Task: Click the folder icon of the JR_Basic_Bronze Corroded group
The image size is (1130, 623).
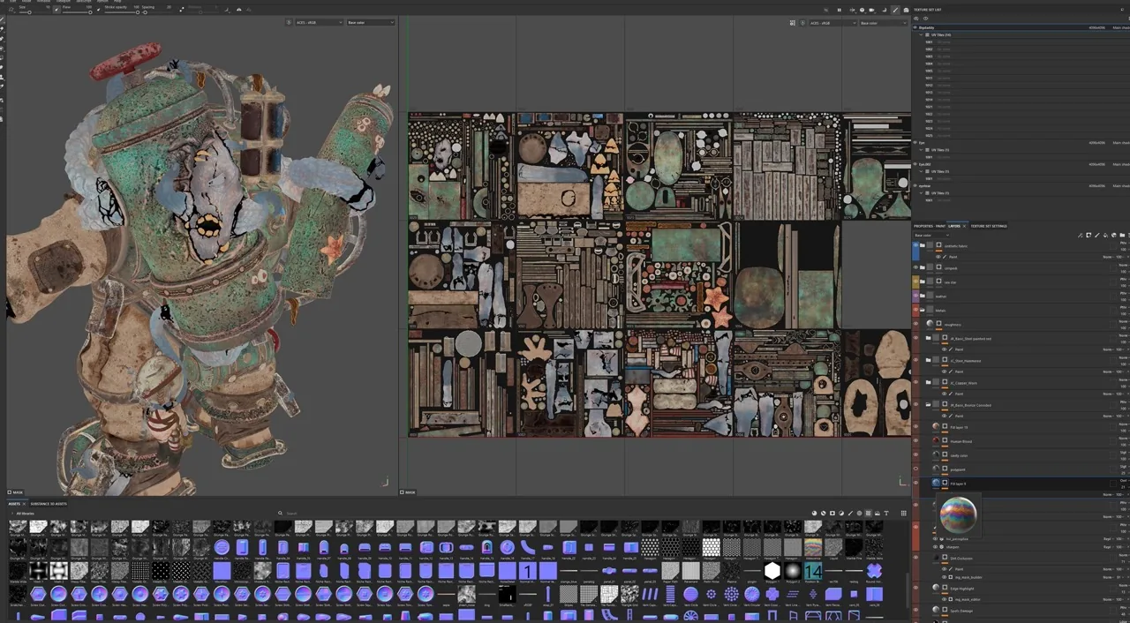Action: 929,405
